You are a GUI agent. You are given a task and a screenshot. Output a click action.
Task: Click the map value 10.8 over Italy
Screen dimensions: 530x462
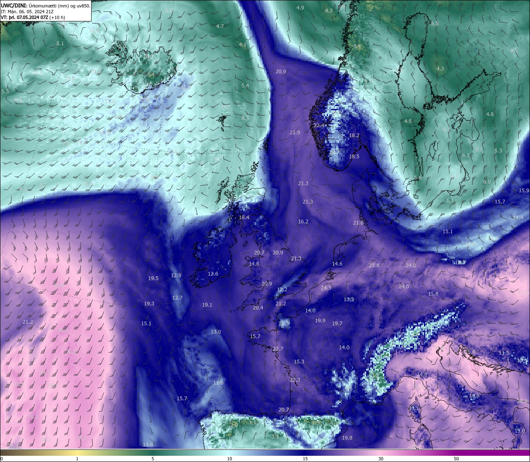click(474, 396)
